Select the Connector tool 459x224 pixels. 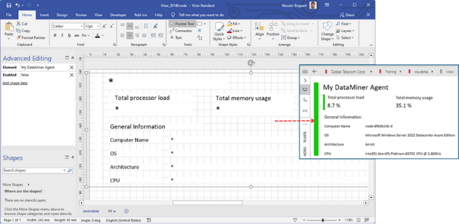click(x=181, y=31)
